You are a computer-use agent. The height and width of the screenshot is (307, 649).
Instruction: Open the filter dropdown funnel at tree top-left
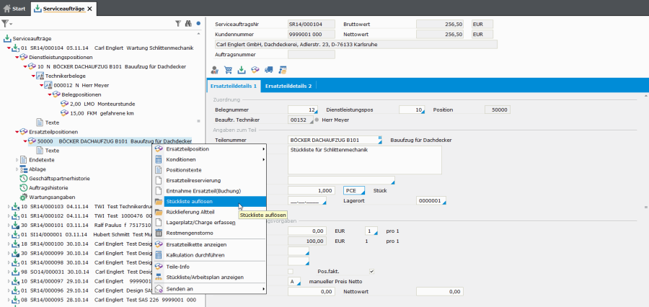point(6,24)
